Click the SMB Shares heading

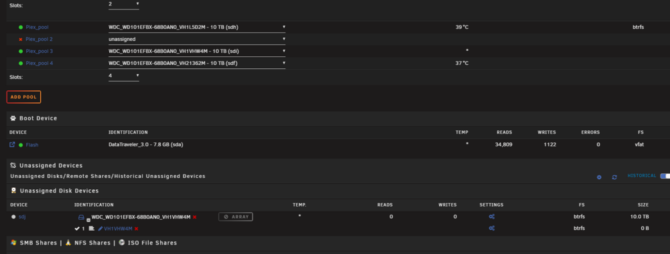tap(38, 243)
